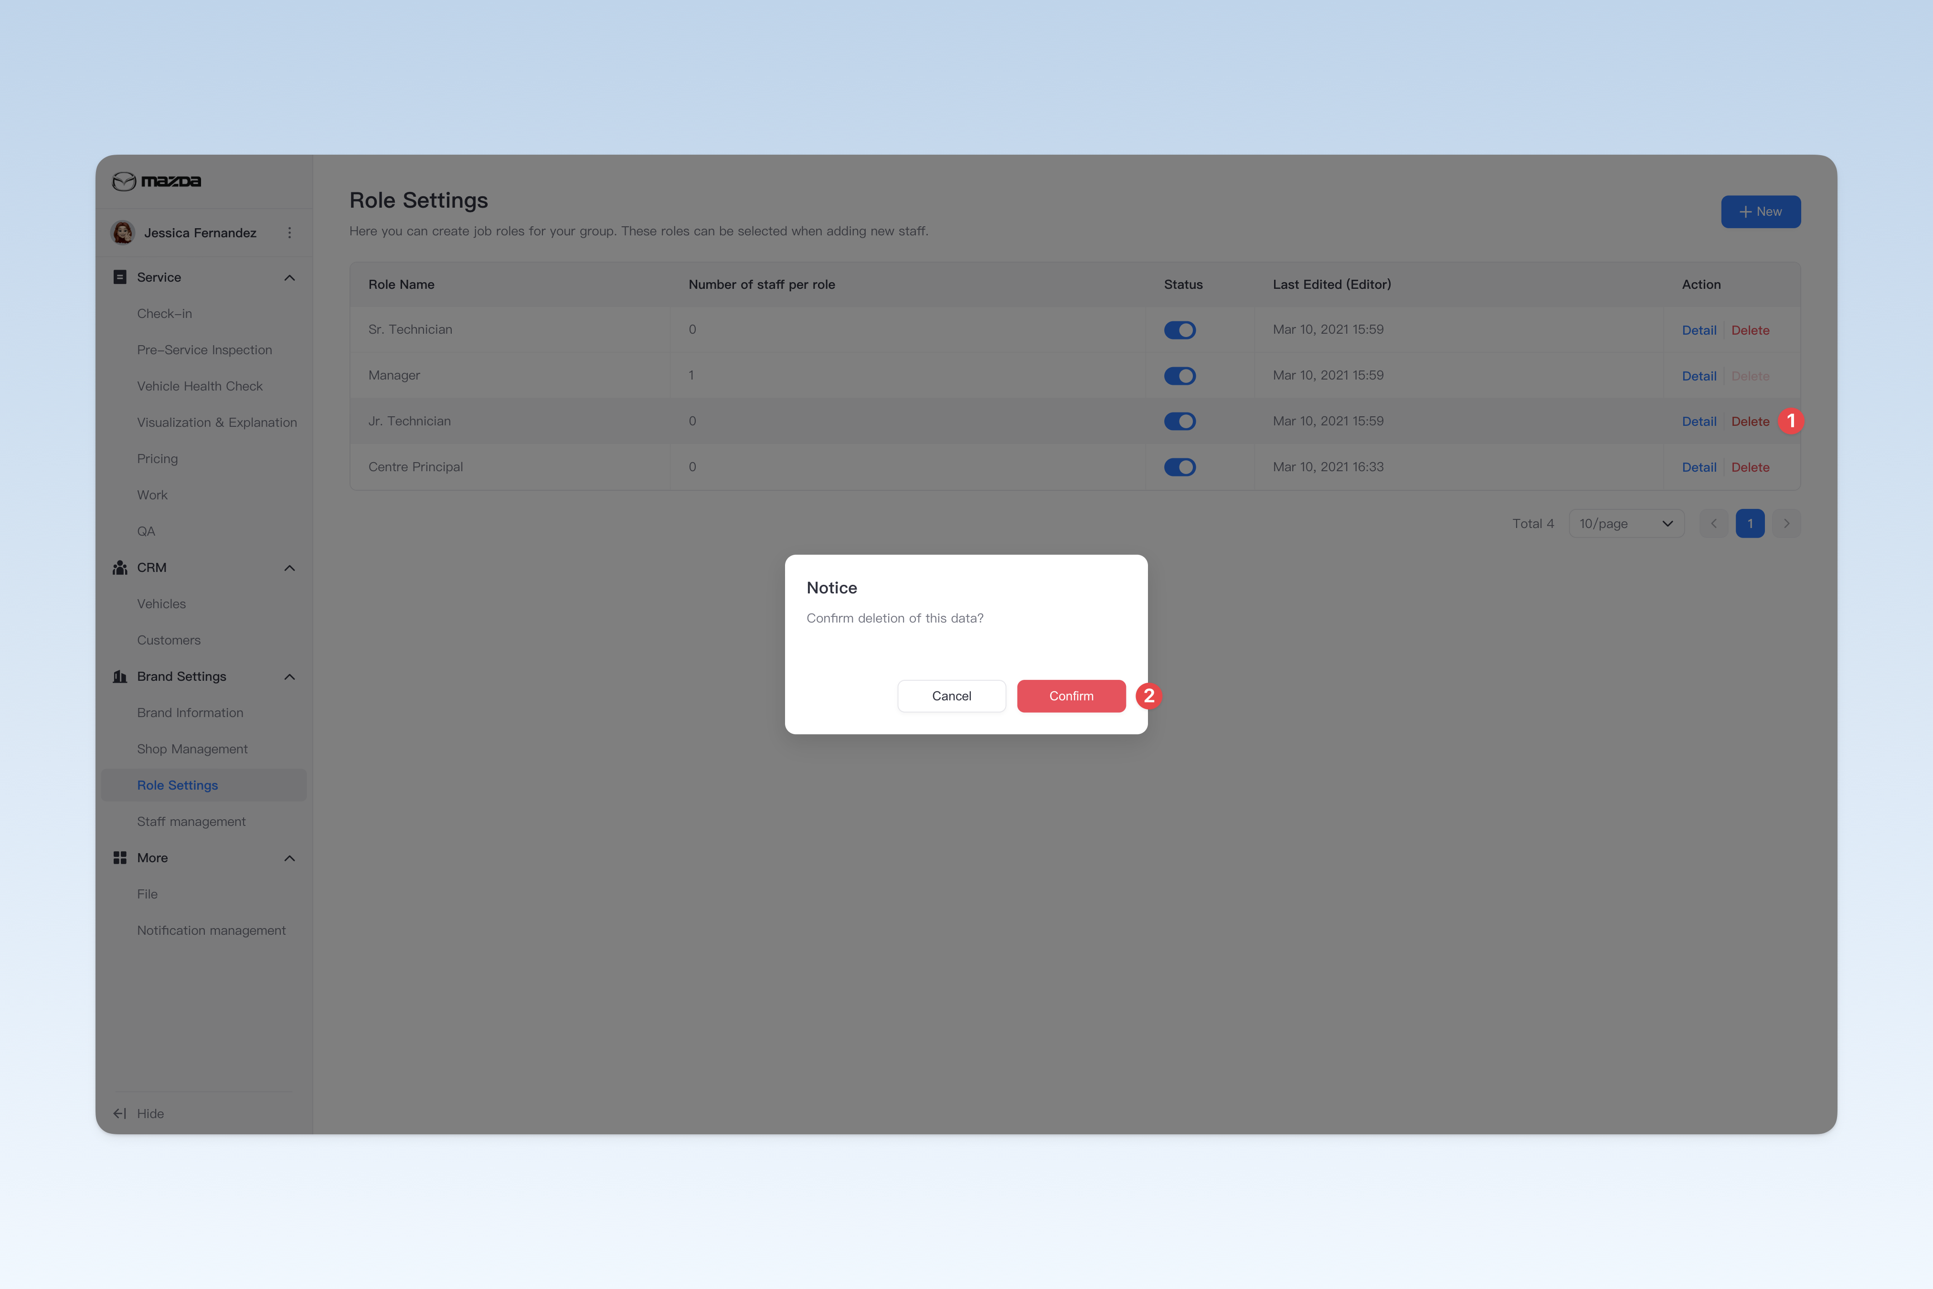Collapse the More section chevron
This screenshot has height=1289, width=1933.
[289, 858]
